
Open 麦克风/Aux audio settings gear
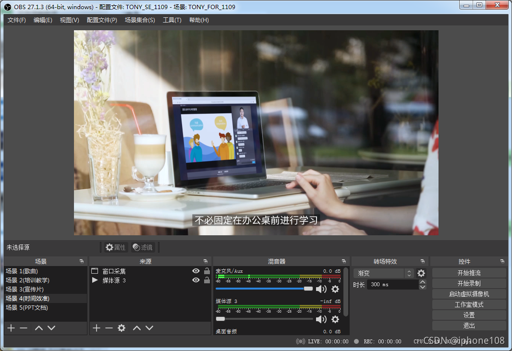tap(335, 289)
